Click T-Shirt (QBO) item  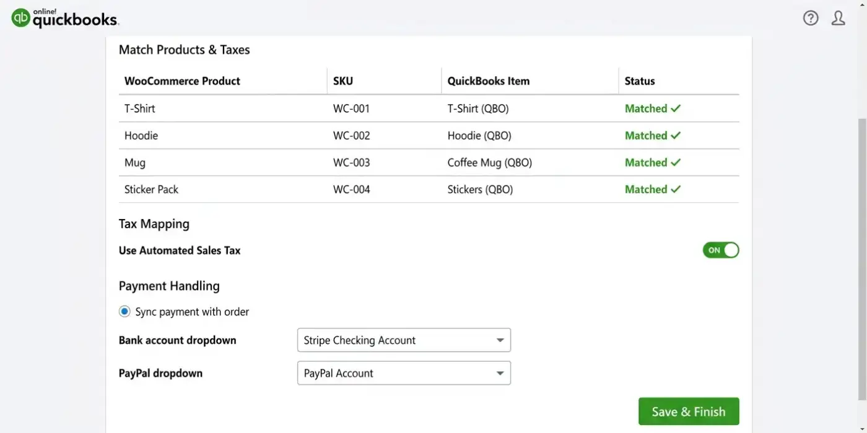[478, 108]
